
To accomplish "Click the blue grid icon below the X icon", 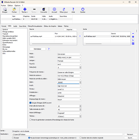I will tap(133, 44).
